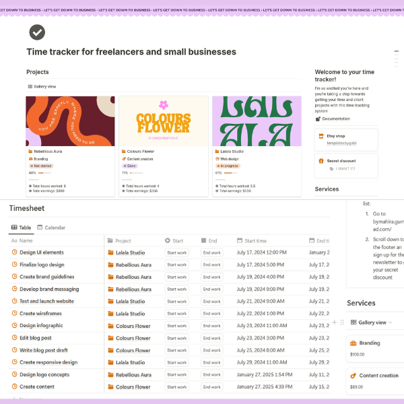This screenshot has width=404, height=404.
Task: Click the checkmark page icon above the title
Action: pyautogui.click(x=37, y=32)
